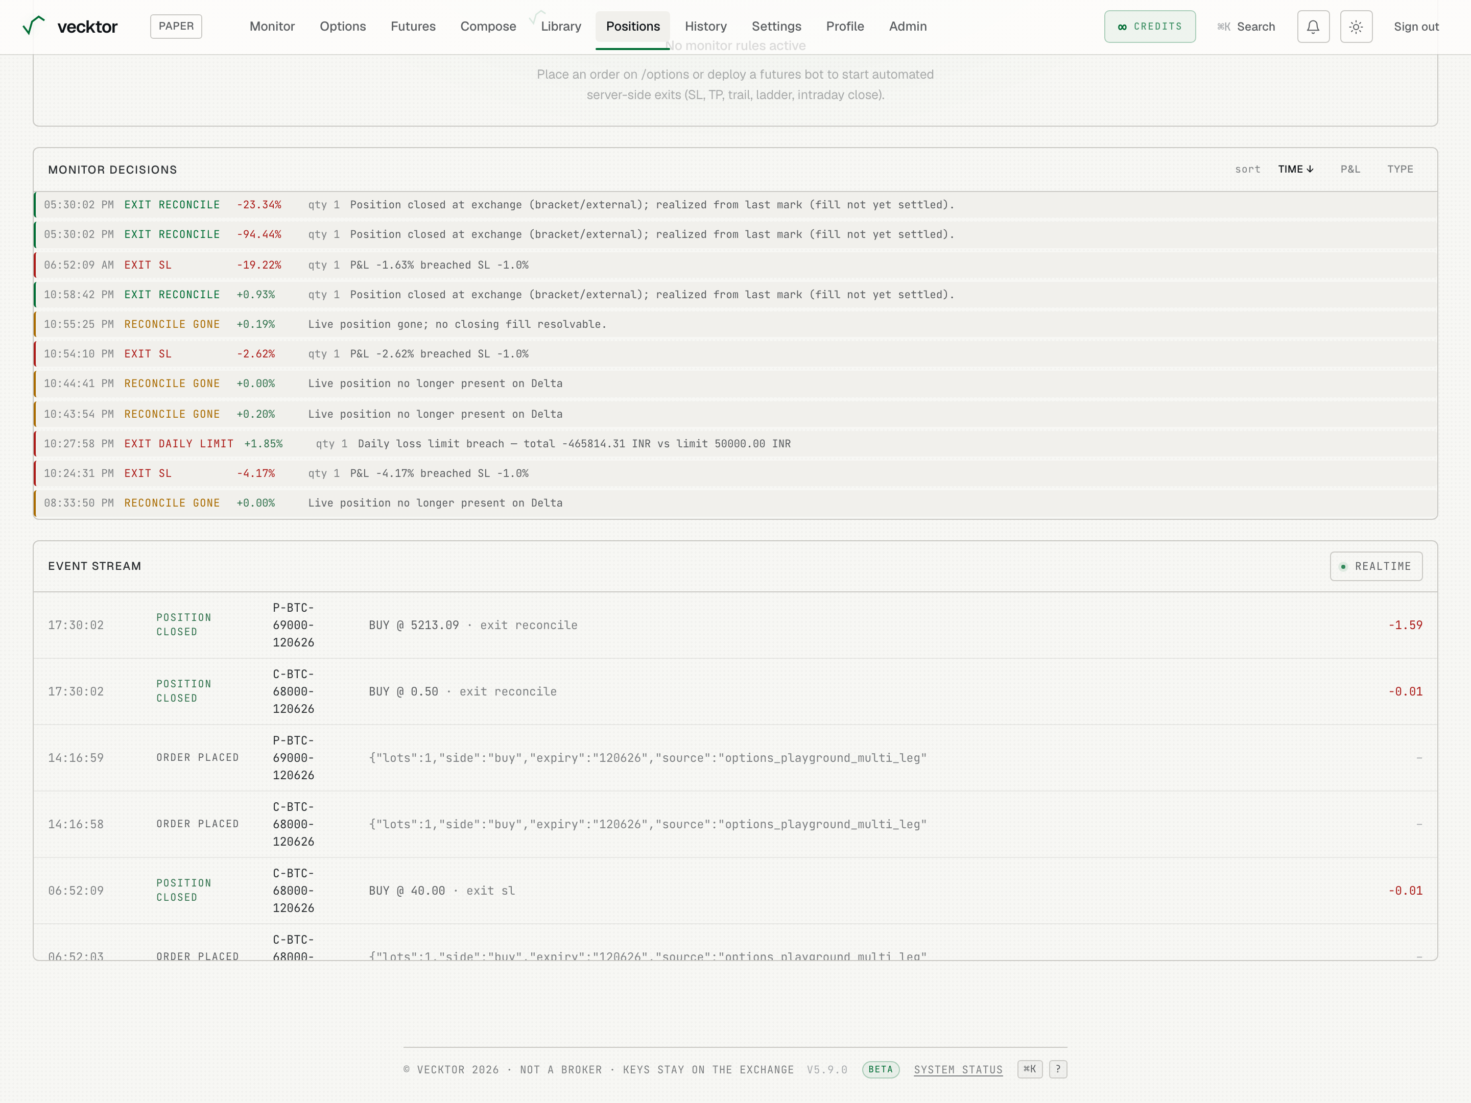Go to the Settings tab
This screenshot has height=1103, width=1471.
[776, 27]
